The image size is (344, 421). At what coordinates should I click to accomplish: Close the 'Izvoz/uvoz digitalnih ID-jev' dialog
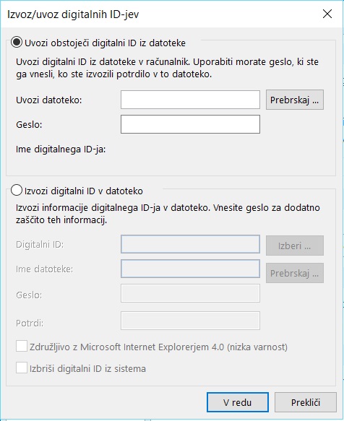[327, 14]
